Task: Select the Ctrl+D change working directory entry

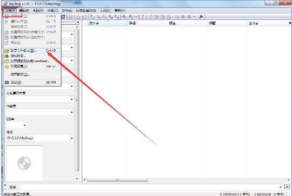Action: click(x=32, y=51)
